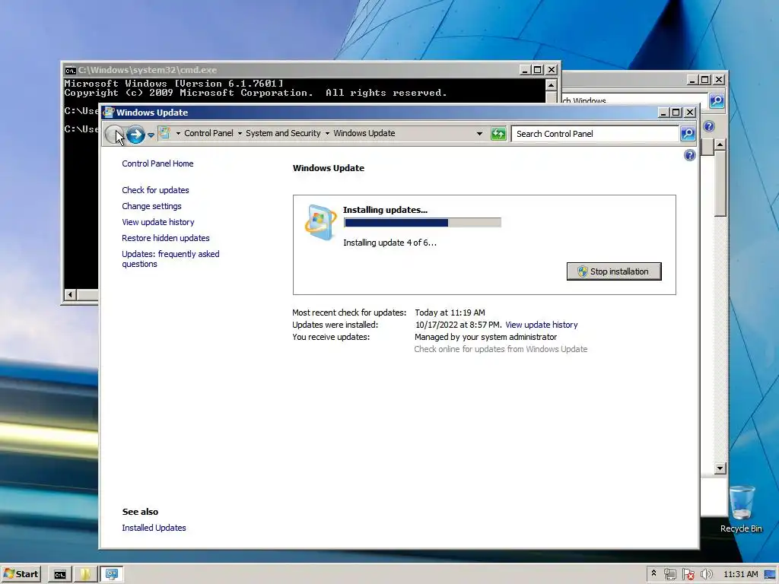Open the Action Center flag tray icon
The width and height of the screenshot is (779, 584).
[x=688, y=575]
